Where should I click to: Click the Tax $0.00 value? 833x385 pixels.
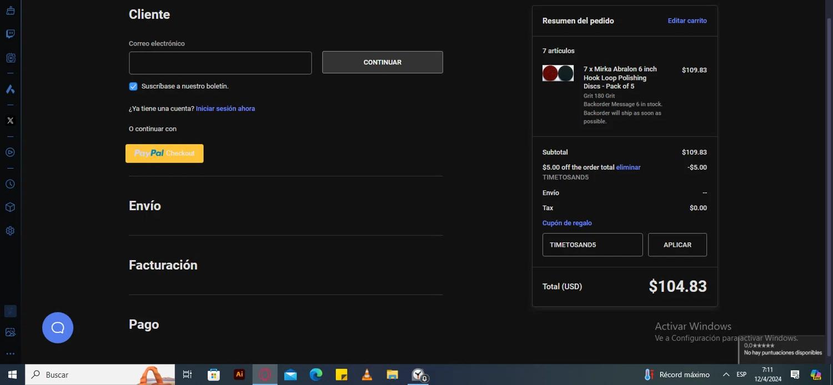pos(698,208)
